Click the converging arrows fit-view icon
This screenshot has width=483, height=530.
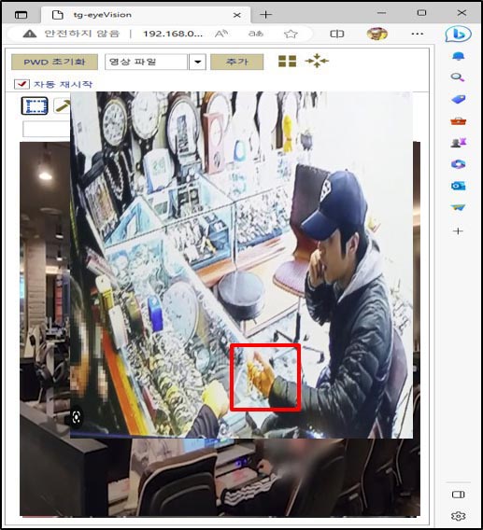pos(317,61)
